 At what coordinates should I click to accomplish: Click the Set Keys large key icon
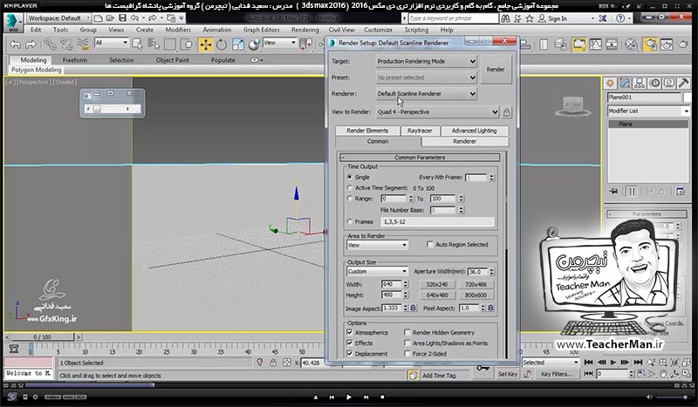(482, 368)
